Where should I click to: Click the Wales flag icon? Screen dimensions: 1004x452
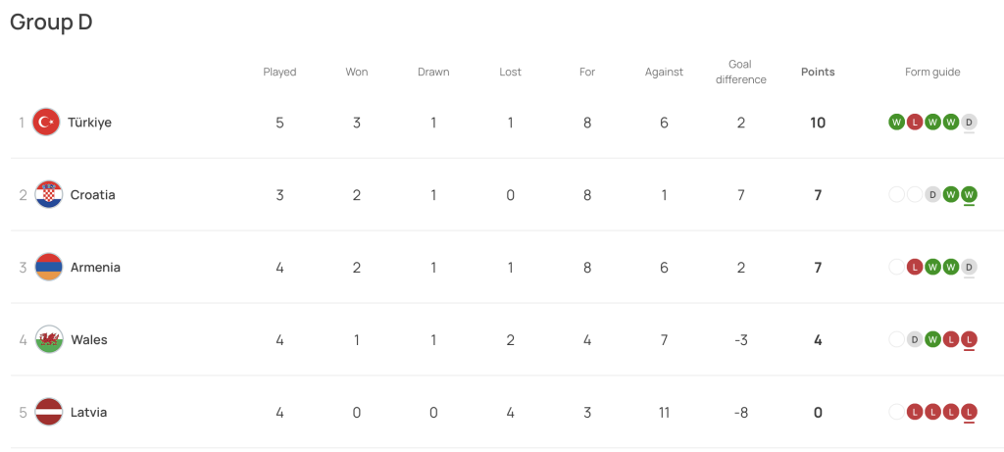49,340
